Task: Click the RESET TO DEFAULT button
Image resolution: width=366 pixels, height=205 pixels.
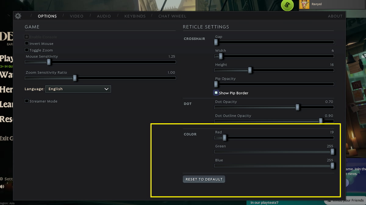Action: [204, 179]
